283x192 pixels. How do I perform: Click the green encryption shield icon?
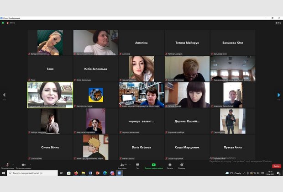click(x=3, y=23)
